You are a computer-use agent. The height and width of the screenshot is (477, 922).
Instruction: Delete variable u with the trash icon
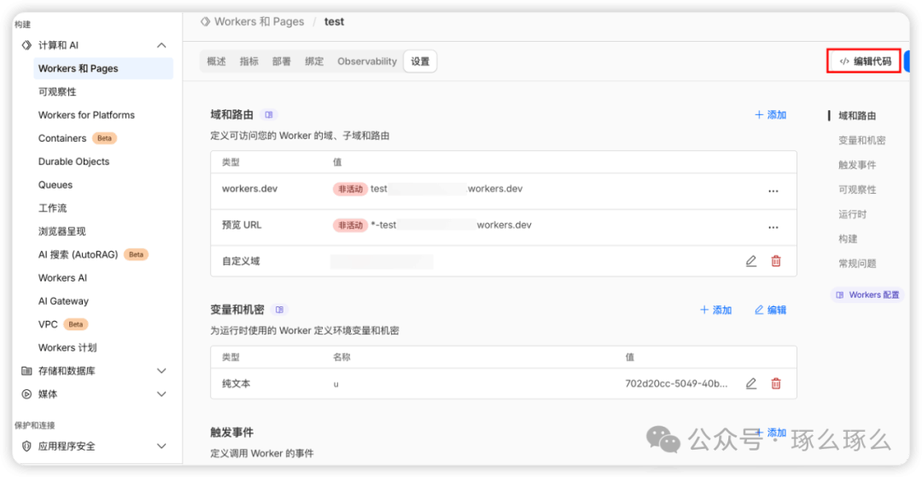pos(776,384)
